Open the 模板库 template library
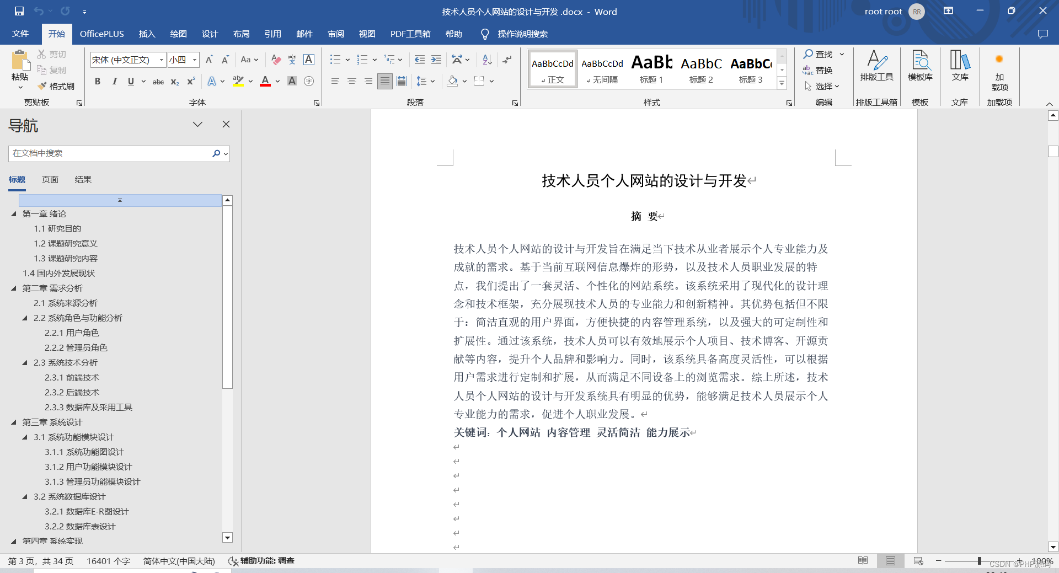Image resolution: width=1059 pixels, height=573 pixels. [920, 66]
